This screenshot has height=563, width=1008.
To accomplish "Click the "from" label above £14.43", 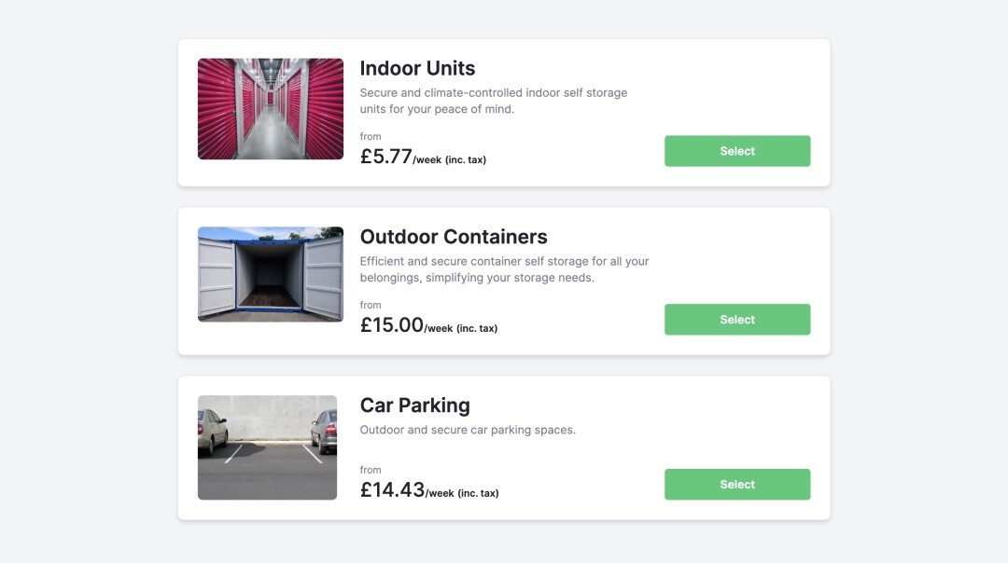I will tap(371, 470).
